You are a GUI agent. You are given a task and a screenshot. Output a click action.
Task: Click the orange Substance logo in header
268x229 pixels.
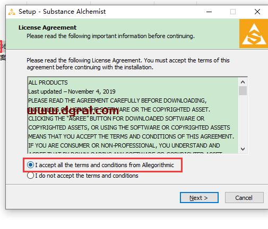pyautogui.click(x=254, y=34)
